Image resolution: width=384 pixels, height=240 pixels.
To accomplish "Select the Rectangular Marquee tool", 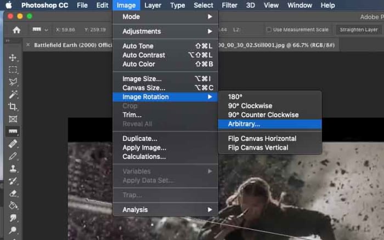I will coord(13,70).
